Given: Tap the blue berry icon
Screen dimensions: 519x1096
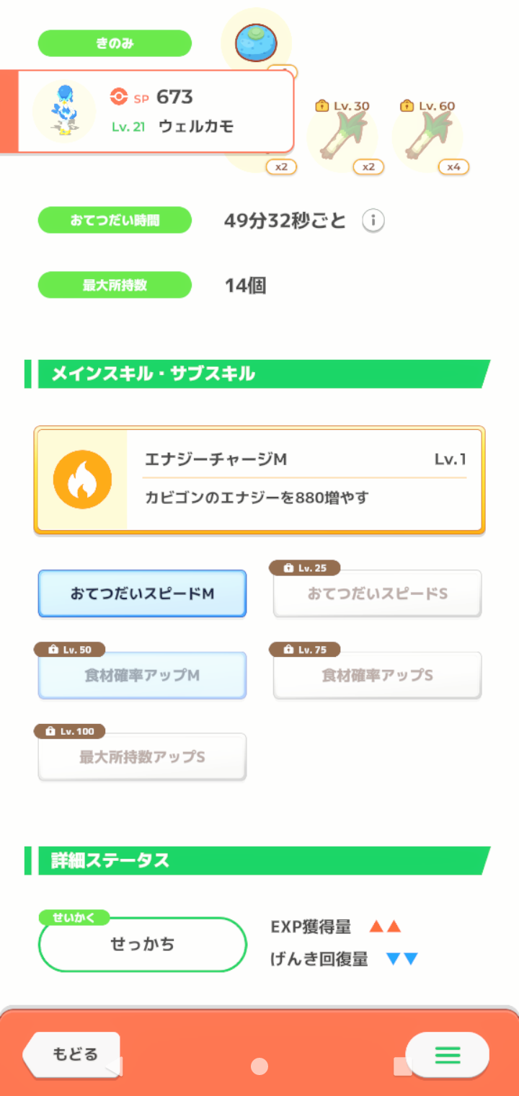Looking at the screenshot, I should 256,43.
